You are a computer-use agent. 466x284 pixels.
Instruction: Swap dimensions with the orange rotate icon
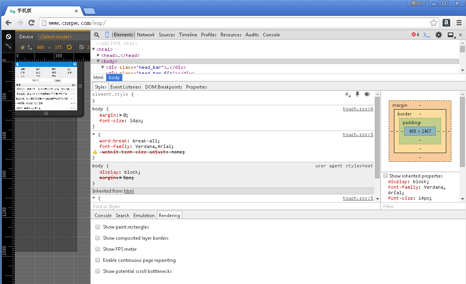69,47
